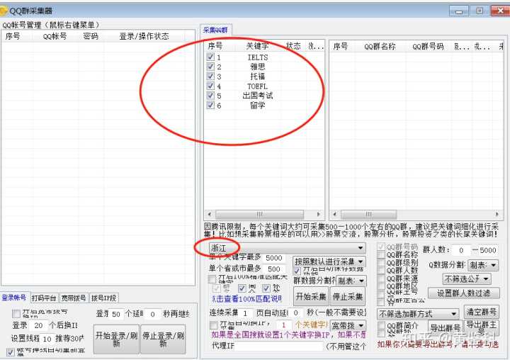The width and height of the screenshot is (510, 360).
Task: Uncheck the IELTS keyword checkbox
Action: 210,57
